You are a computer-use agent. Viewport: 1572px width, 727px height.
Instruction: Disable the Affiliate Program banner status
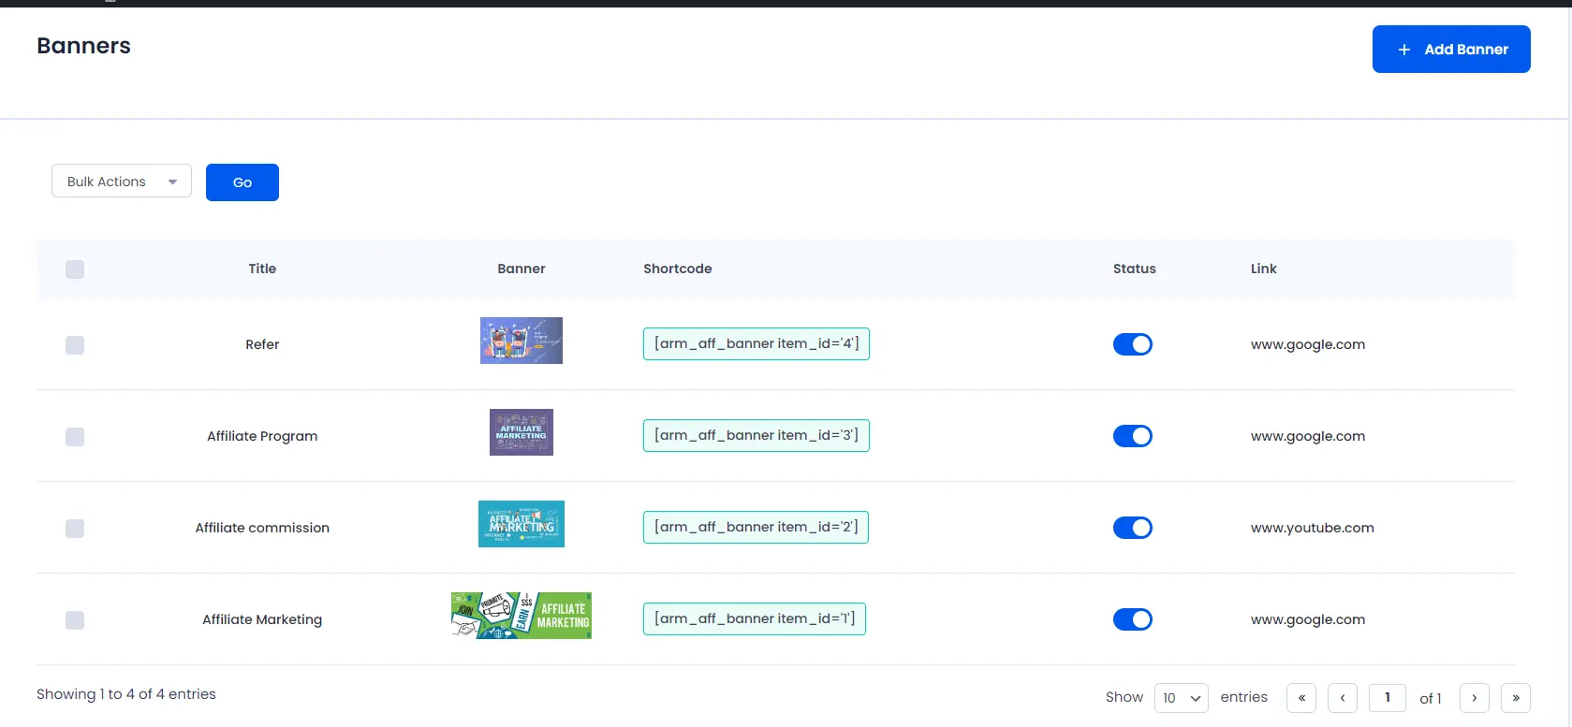(x=1133, y=436)
